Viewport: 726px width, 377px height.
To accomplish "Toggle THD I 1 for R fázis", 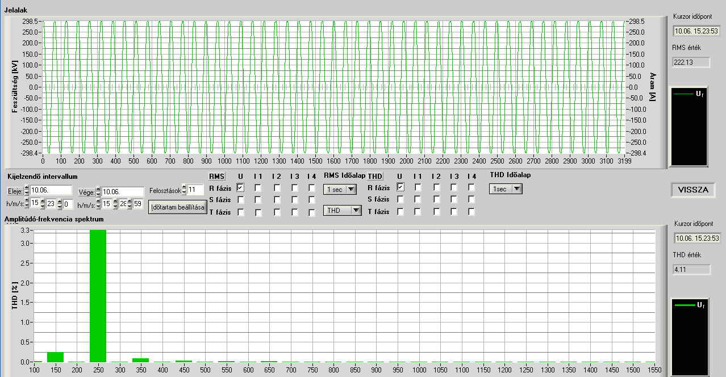I will [x=418, y=187].
